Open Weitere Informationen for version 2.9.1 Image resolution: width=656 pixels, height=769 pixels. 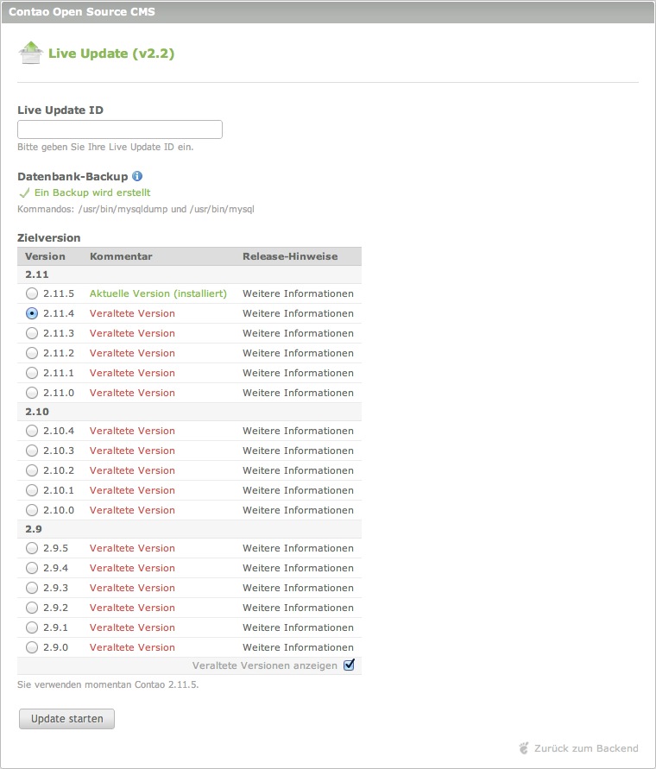(298, 627)
